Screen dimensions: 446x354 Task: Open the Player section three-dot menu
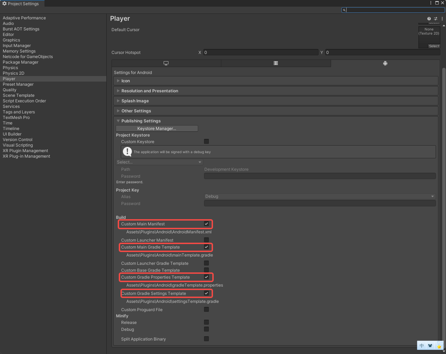pyautogui.click(x=442, y=19)
